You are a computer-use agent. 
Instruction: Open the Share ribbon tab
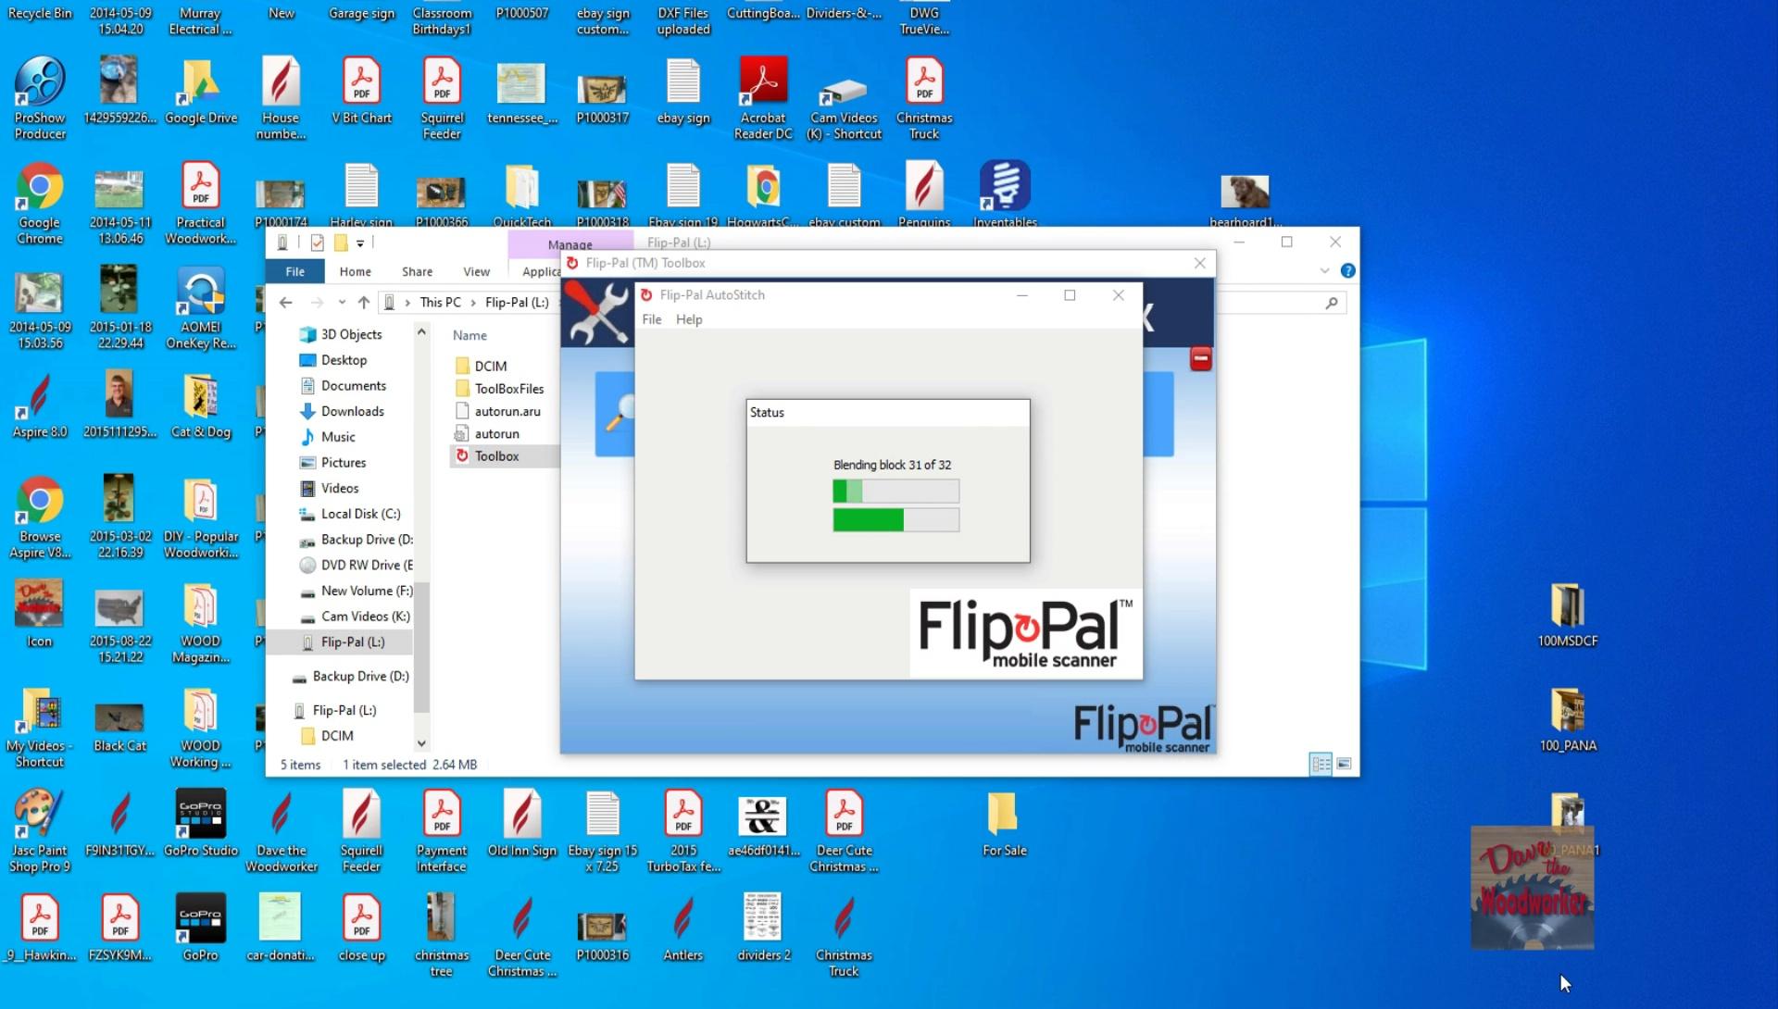point(417,271)
